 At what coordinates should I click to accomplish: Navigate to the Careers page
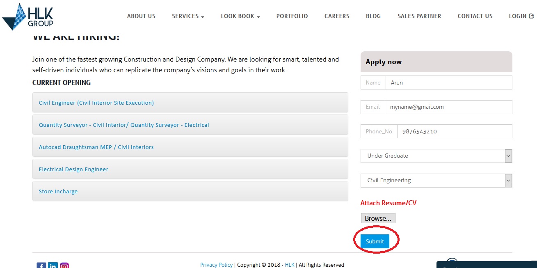(x=337, y=16)
